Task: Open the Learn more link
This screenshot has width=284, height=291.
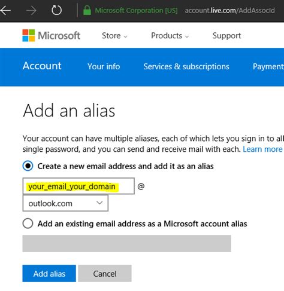Action: tap(262, 149)
